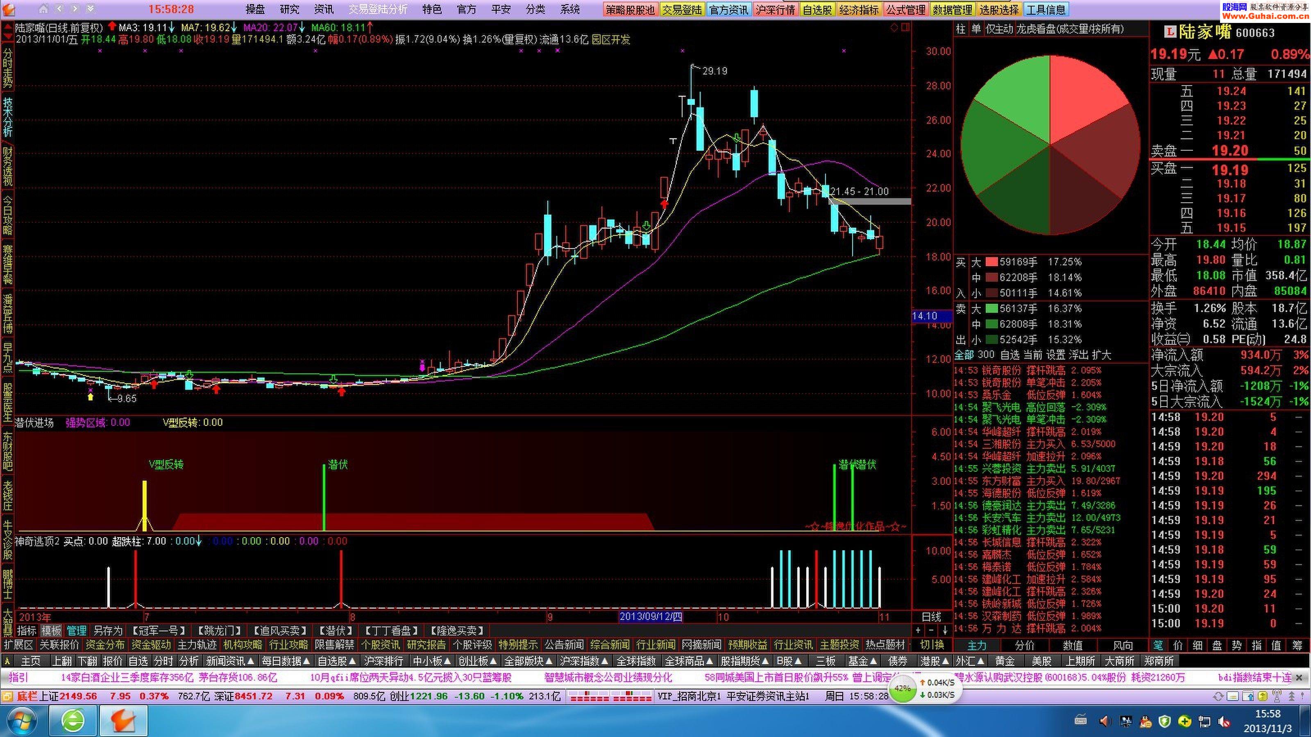
Task: Expand the 自选股 dropdown in the bottom bar
Action: [x=336, y=661]
